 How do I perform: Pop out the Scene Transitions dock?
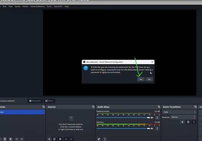click(195, 107)
